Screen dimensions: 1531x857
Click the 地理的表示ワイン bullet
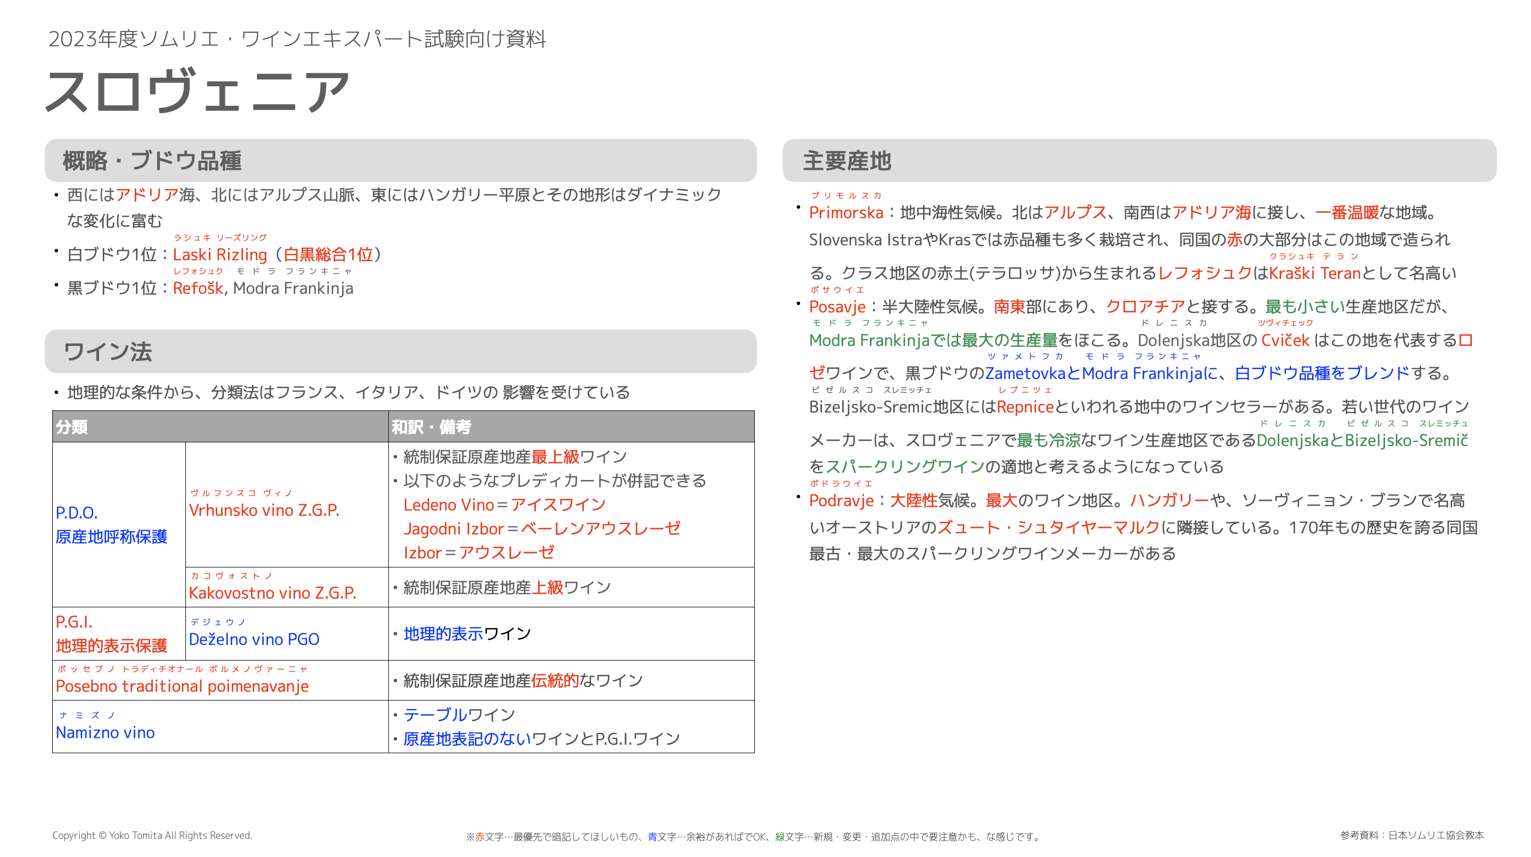(x=462, y=633)
